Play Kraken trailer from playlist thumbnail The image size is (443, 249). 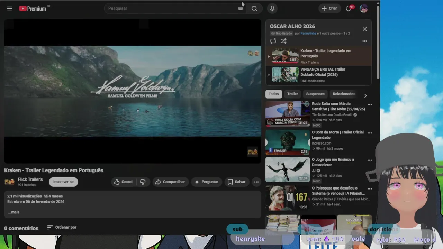tap(285, 56)
